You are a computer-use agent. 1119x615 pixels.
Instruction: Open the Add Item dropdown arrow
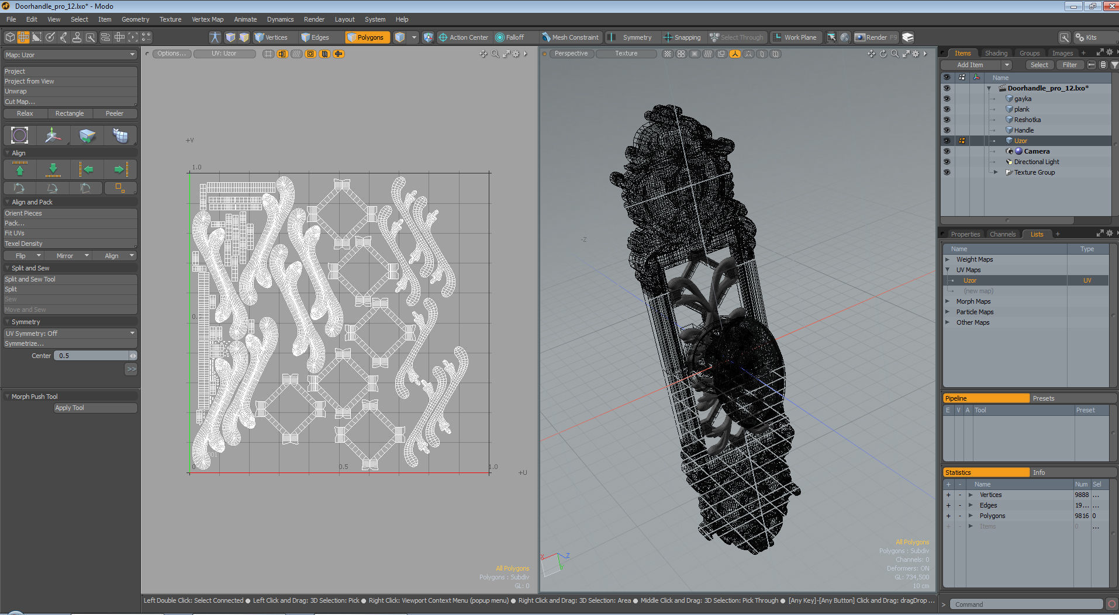1007,65
